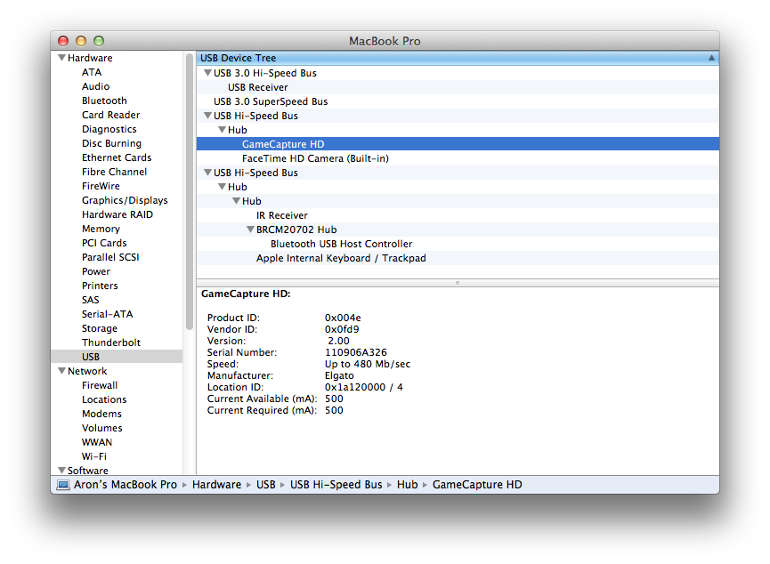The height and width of the screenshot is (564, 770).
Task: Select WWAN under Network
Action: point(97,442)
